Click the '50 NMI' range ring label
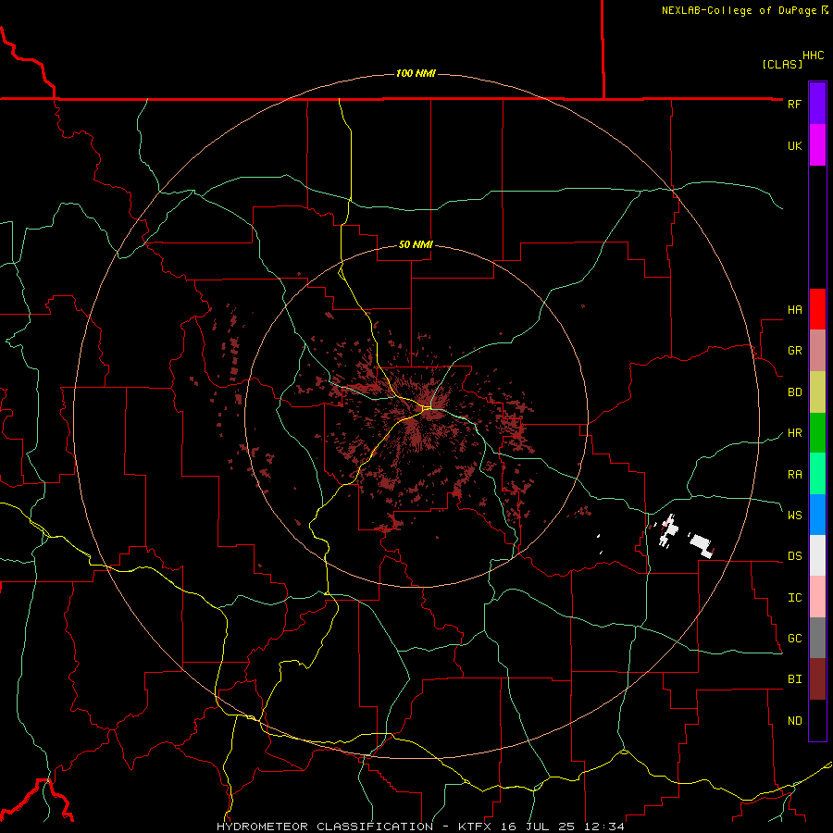The height and width of the screenshot is (833, 833). (x=416, y=245)
